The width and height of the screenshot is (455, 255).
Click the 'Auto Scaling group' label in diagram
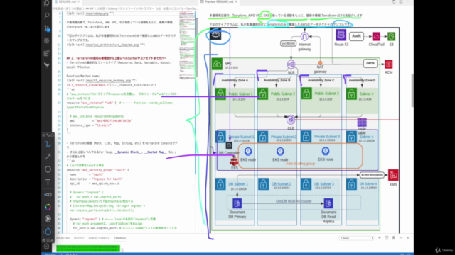(300, 164)
